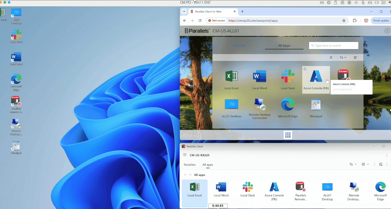
Task: Click the app launcher grid below the portal
Action: [x=288, y=135]
